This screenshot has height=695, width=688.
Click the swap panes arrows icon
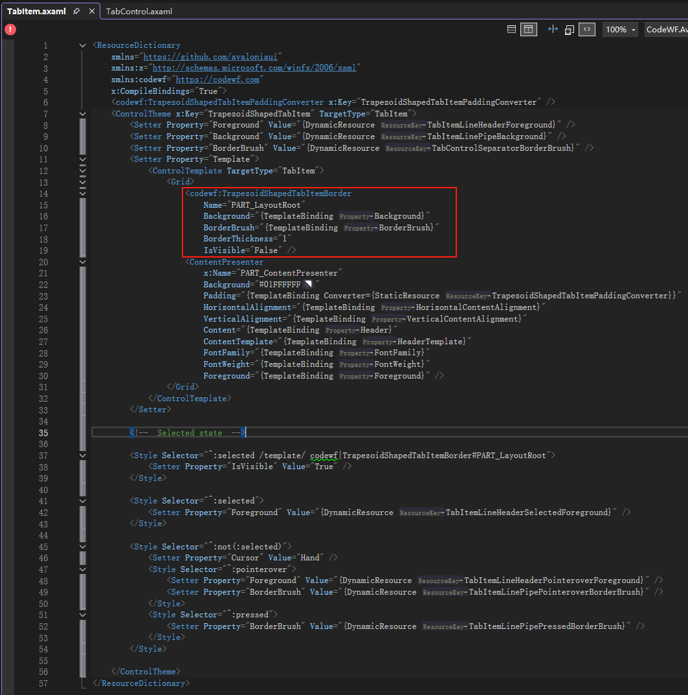pyautogui.click(x=553, y=29)
